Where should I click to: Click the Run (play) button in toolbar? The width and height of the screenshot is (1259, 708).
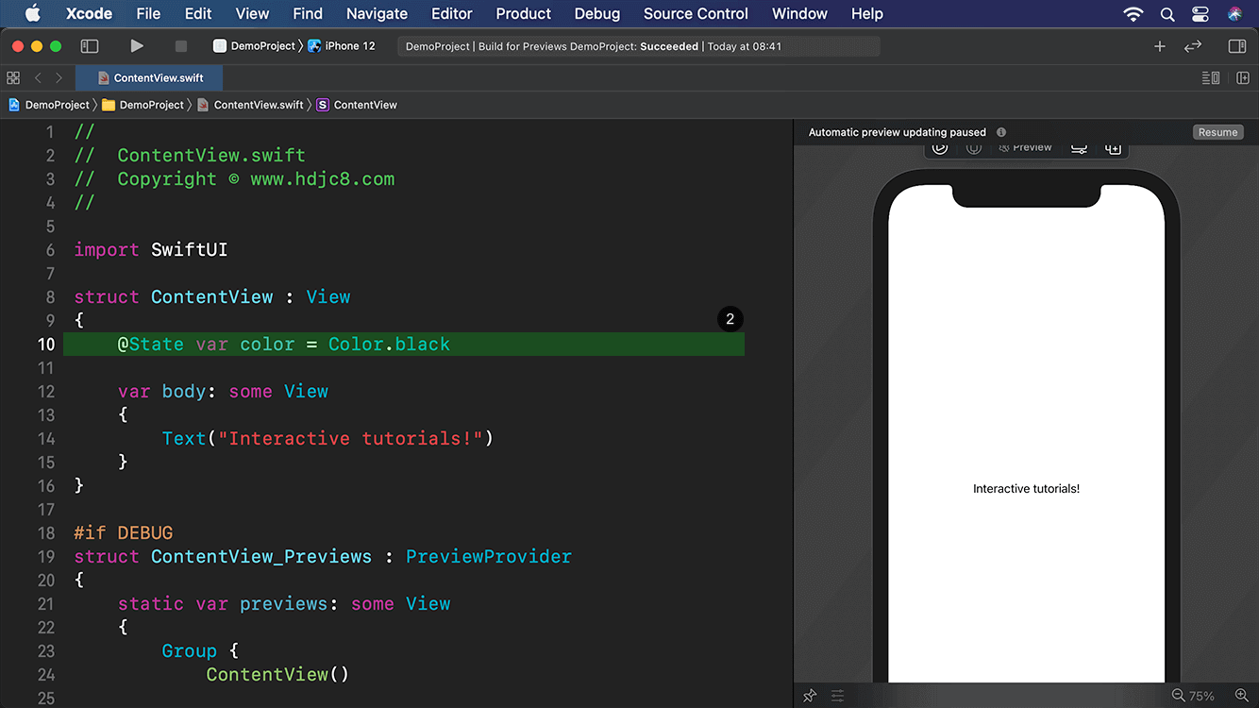point(137,45)
